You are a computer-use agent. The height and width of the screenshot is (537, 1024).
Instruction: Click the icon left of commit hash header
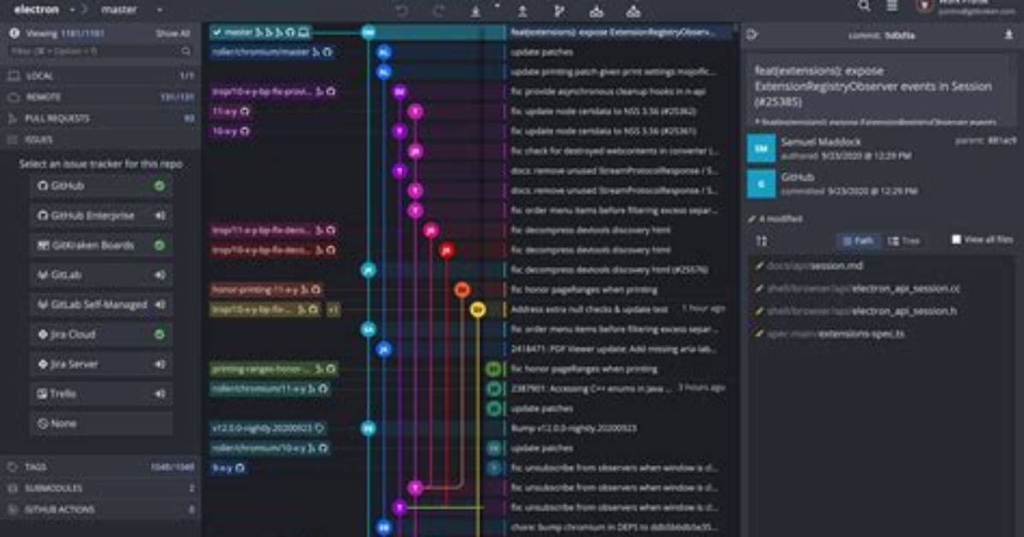pos(753,34)
